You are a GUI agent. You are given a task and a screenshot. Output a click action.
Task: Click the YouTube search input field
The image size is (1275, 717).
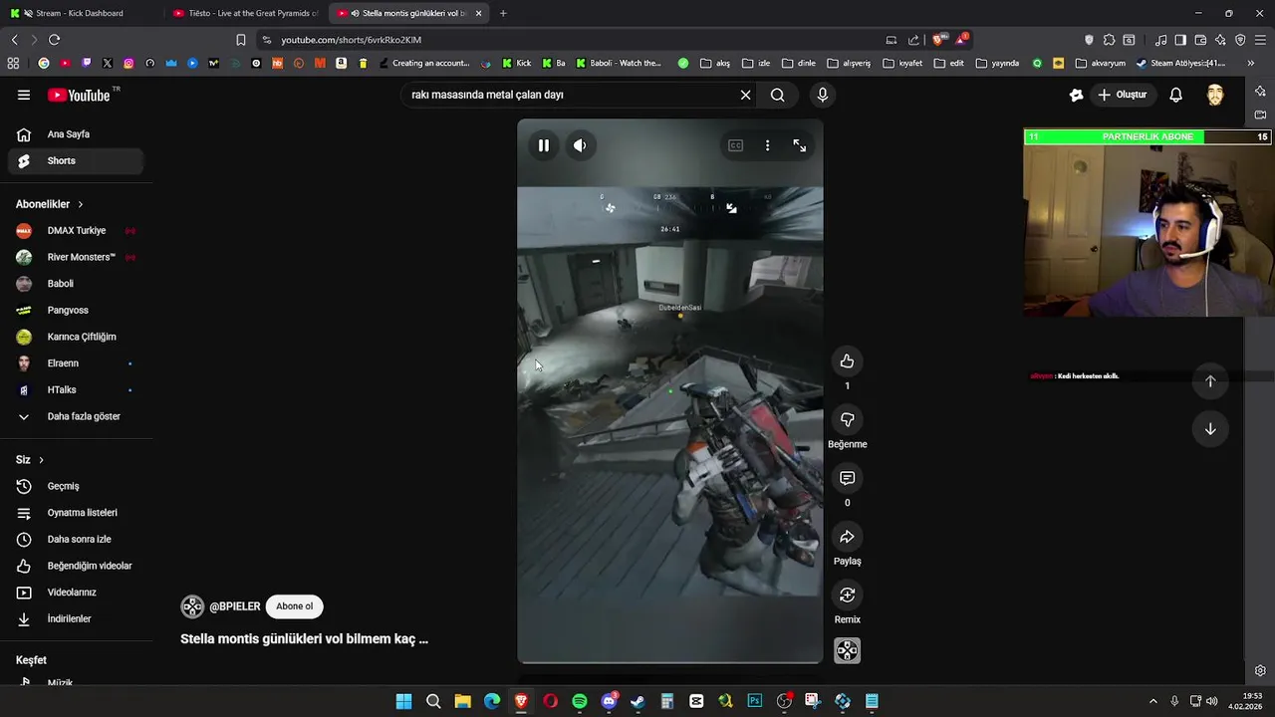[571, 95]
